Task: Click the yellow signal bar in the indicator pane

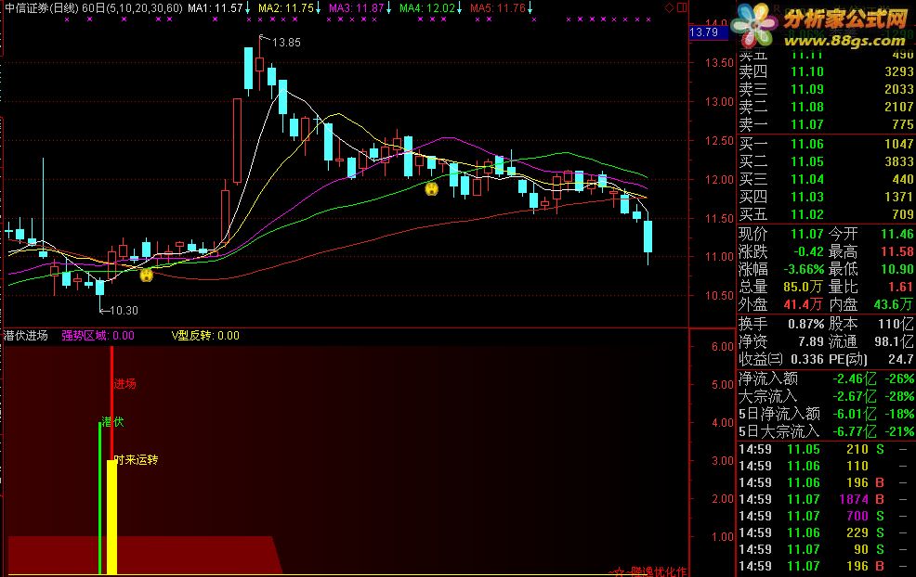Action: [111, 517]
